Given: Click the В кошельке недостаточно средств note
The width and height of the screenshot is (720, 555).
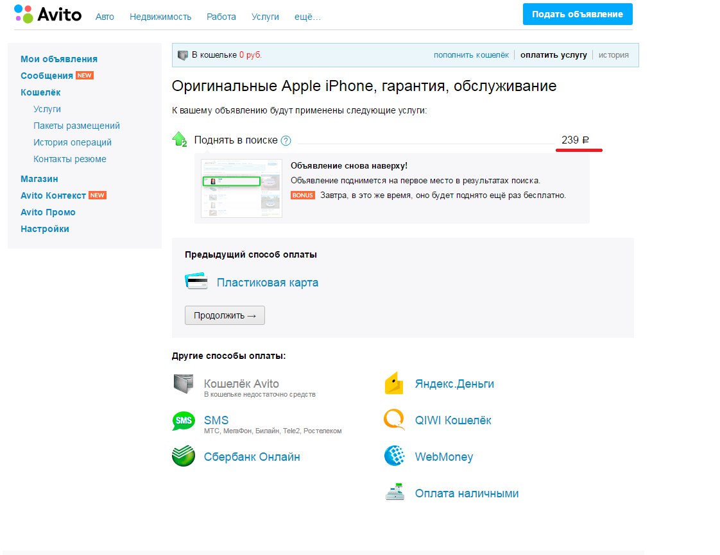Looking at the screenshot, I should 259,395.
